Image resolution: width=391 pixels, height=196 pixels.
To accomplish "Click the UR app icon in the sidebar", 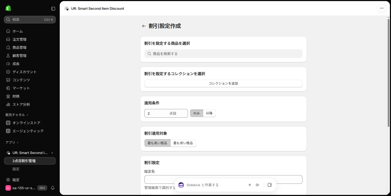I will click(x=8, y=153).
